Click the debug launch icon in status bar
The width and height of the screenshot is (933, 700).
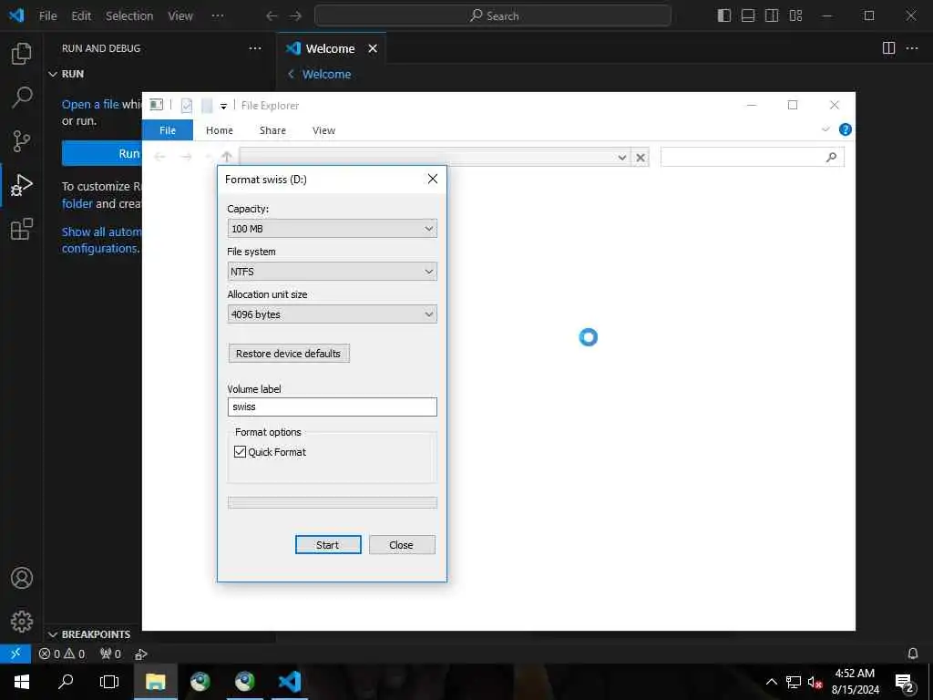coord(141,654)
